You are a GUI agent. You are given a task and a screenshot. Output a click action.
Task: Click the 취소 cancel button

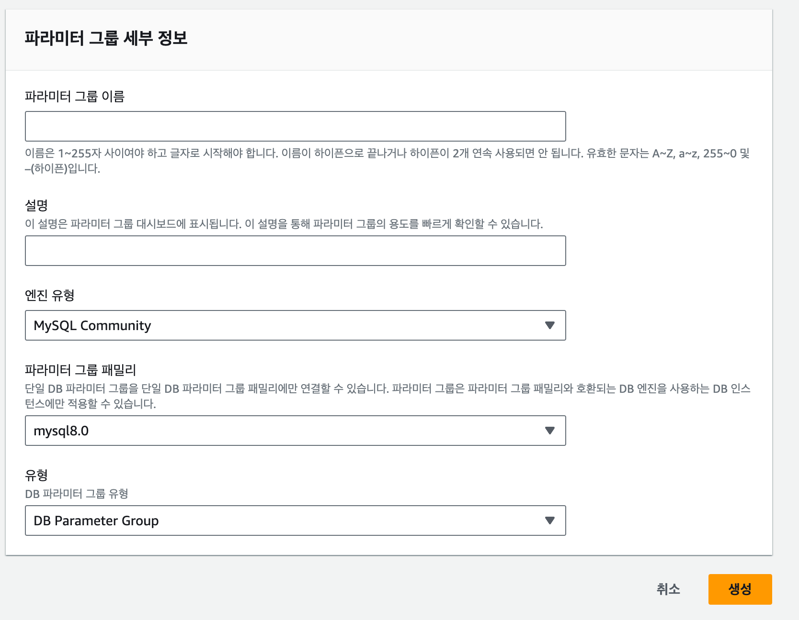[x=668, y=589]
